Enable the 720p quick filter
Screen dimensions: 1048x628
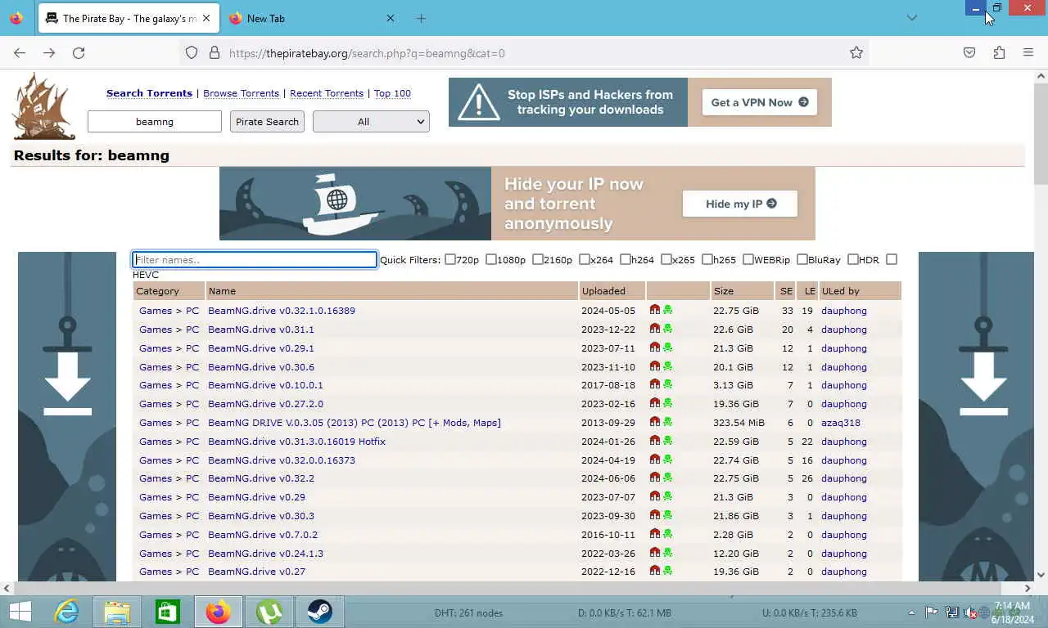pyautogui.click(x=450, y=259)
